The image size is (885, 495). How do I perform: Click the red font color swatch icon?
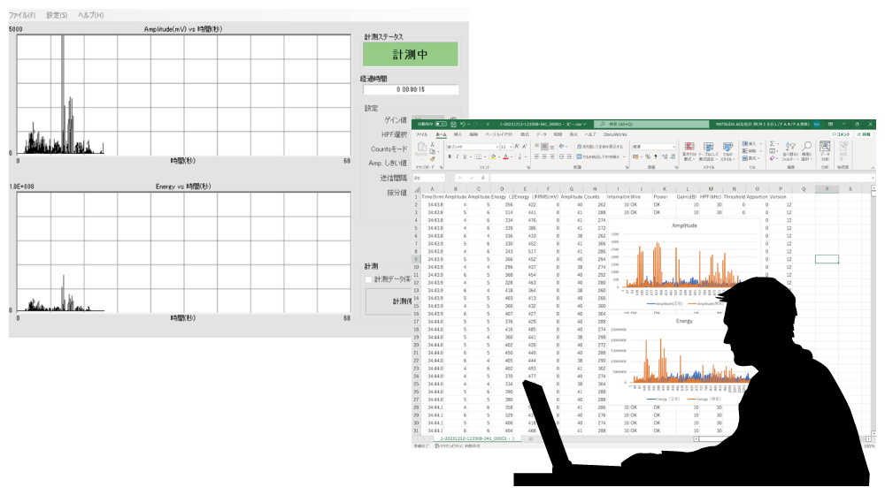pyautogui.click(x=505, y=156)
